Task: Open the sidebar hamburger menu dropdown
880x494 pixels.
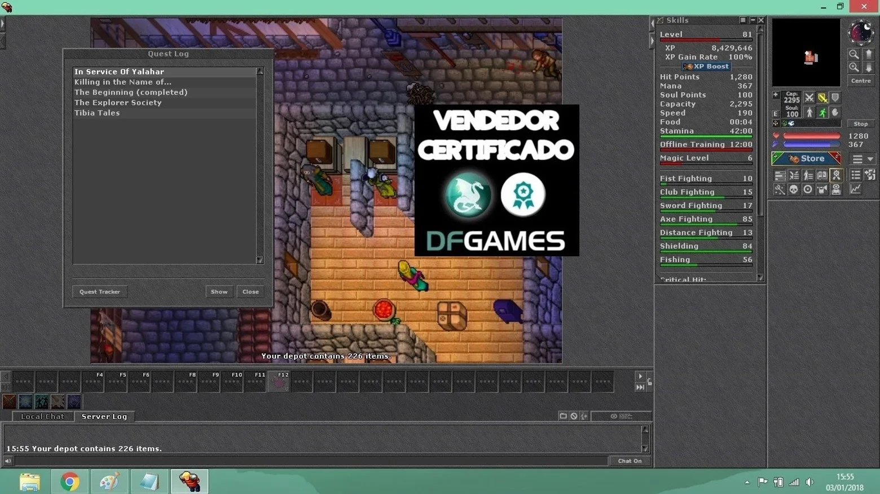Action: click(x=863, y=159)
